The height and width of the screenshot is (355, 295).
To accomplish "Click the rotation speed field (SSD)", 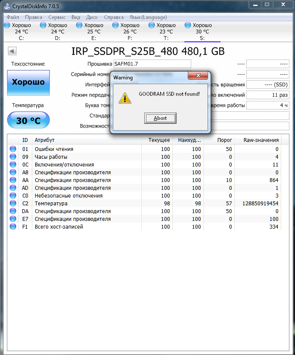I will (x=267, y=85).
